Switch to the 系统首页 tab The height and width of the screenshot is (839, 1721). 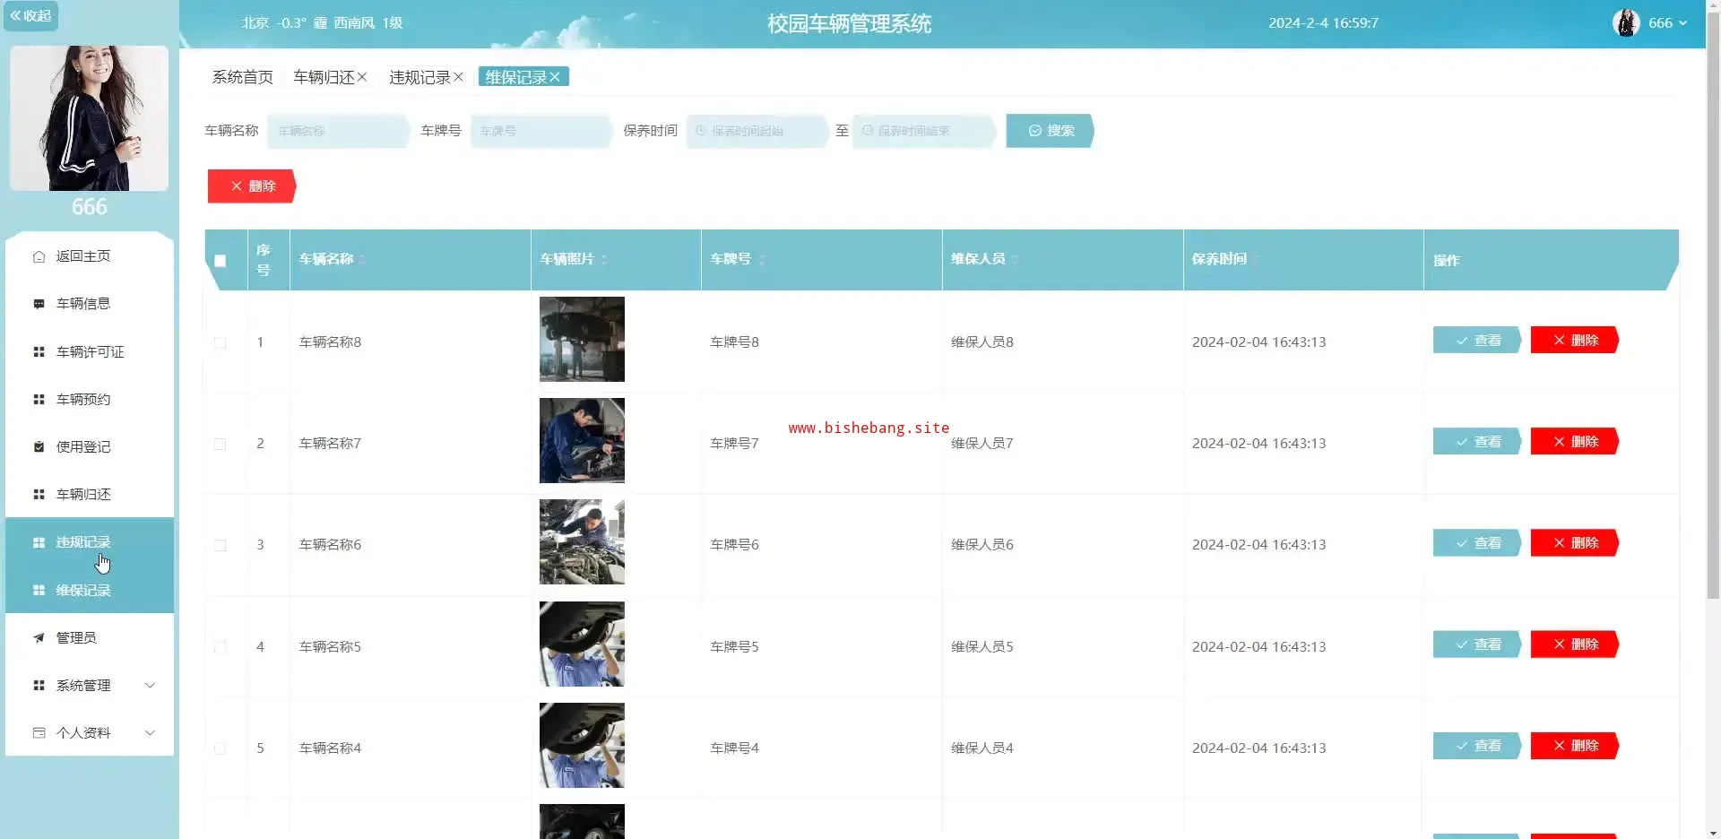(242, 77)
